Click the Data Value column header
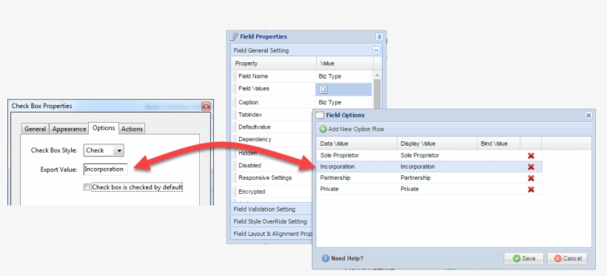The image size is (607, 276). 357,144
